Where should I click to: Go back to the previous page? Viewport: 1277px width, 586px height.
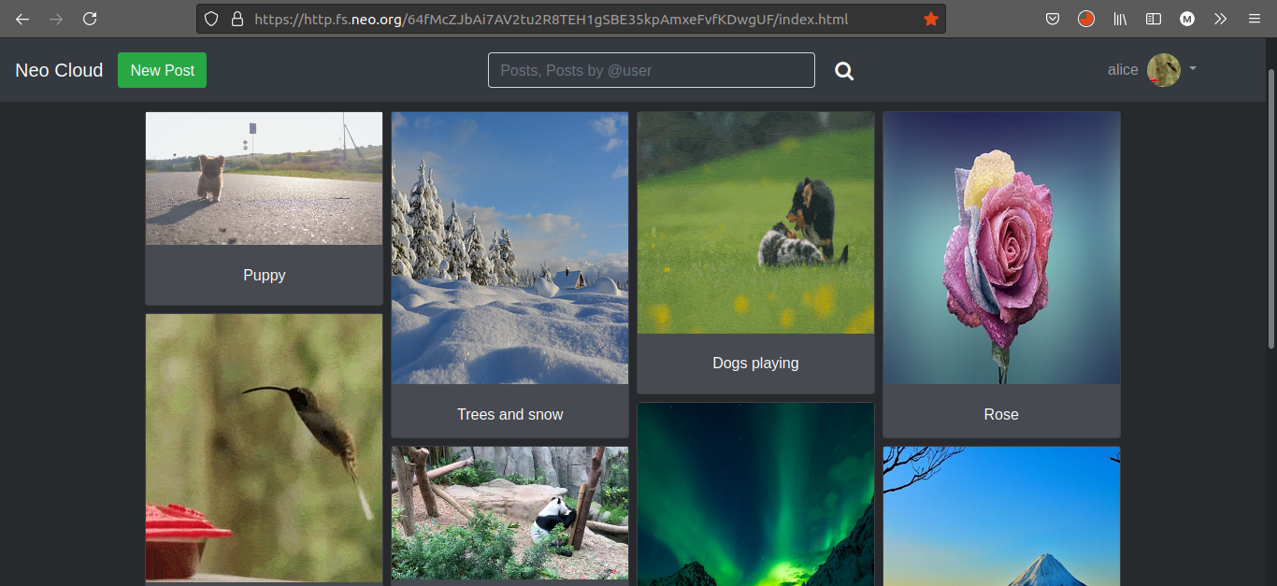pyautogui.click(x=22, y=19)
